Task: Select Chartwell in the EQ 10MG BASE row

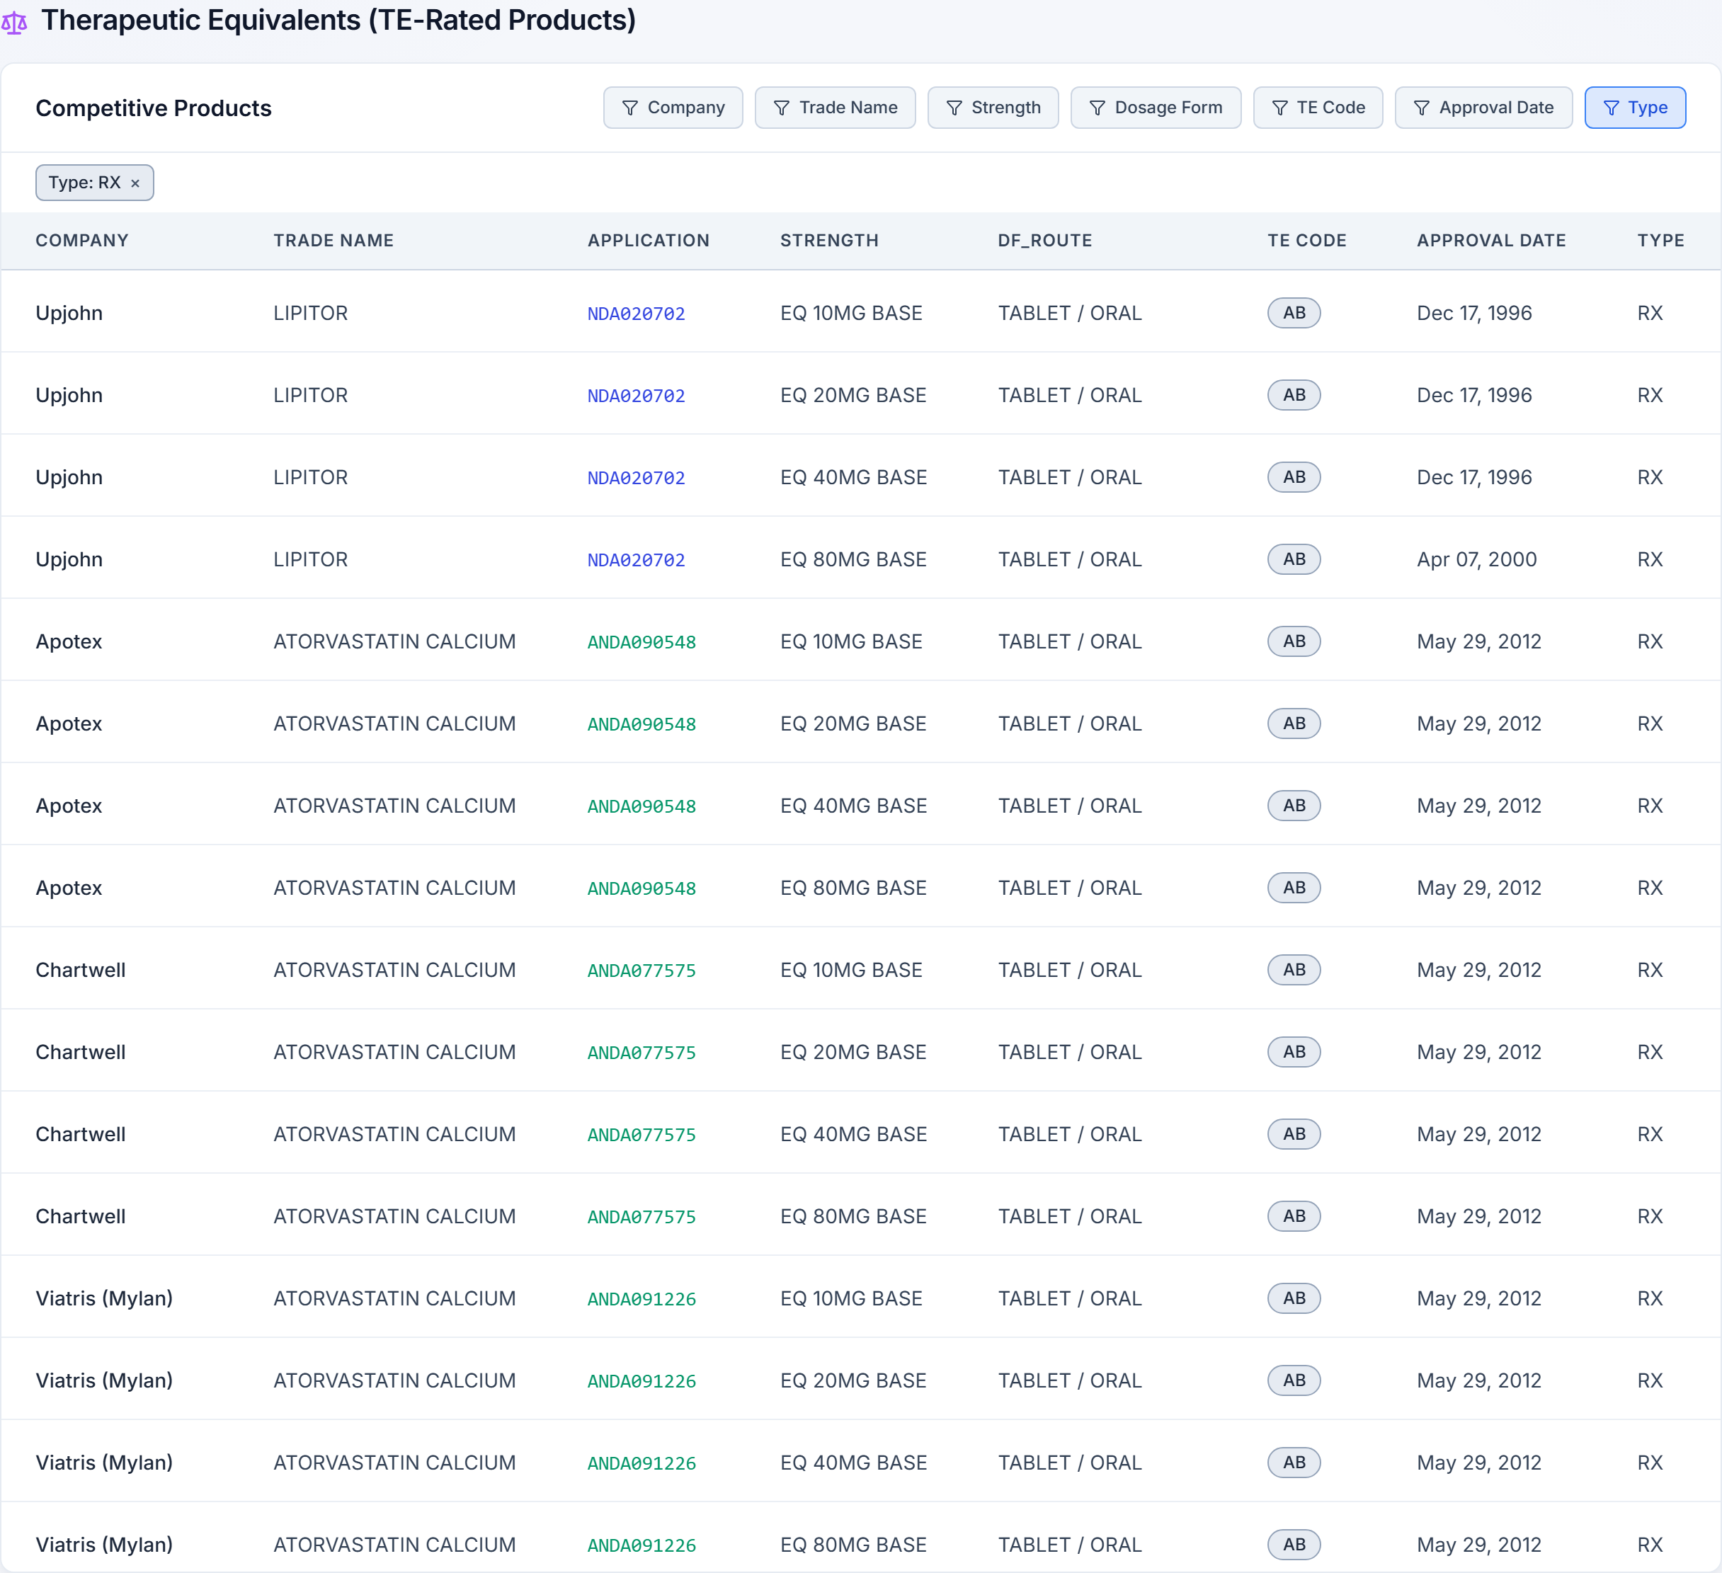Action: (x=81, y=970)
